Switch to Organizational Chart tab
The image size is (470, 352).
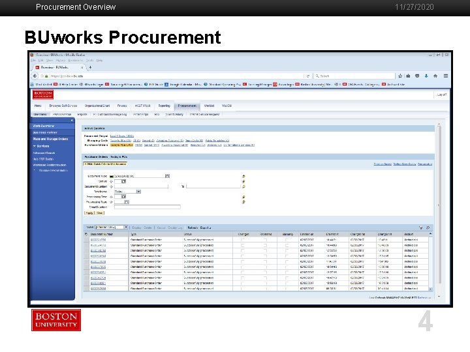point(97,106)
